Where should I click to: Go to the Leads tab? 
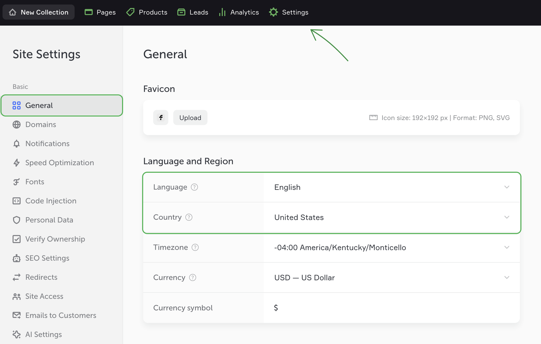pyautogui.click(x=193, y=12)
